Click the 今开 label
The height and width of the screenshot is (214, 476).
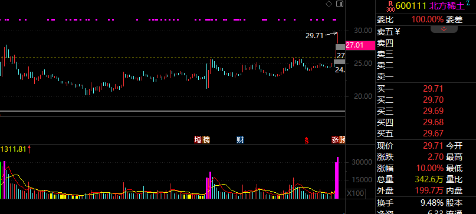pyautogui.click(x=454, y=146)
